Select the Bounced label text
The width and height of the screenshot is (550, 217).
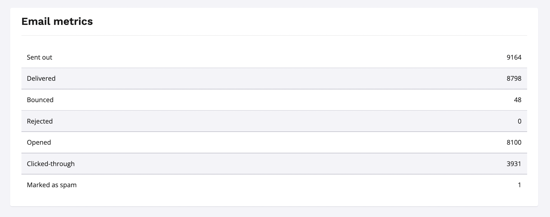point(40,100)
